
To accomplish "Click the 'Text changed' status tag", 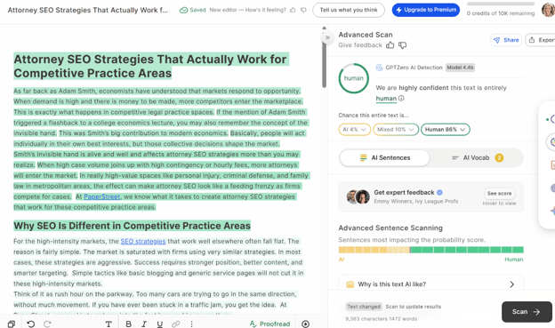I will click(364, 307).
